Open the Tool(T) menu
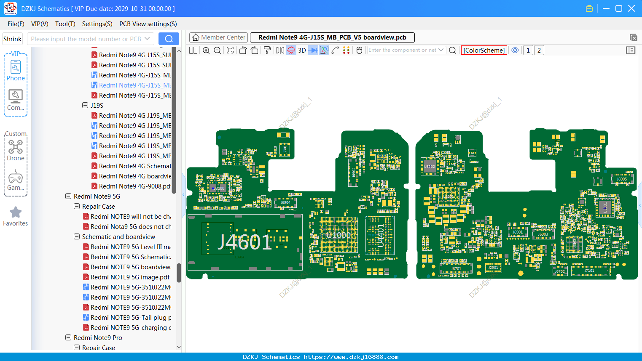The width and height of the screenshot is (642, 361). click(65, 24)
